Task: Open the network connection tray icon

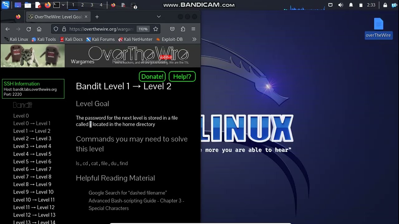Action: click(330, 5)
